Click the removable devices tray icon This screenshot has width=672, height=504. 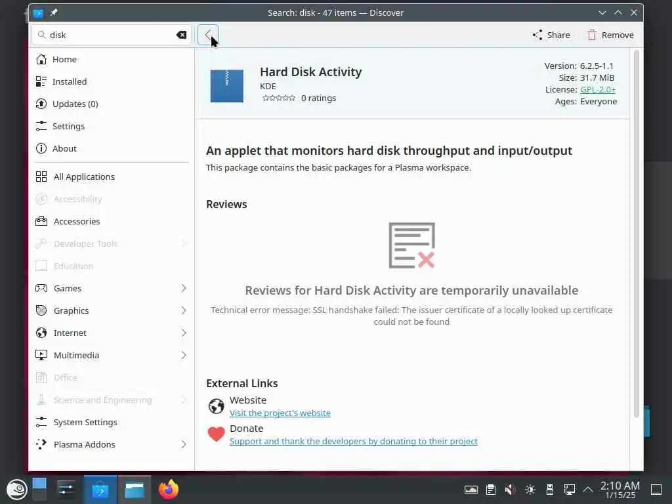550,490
